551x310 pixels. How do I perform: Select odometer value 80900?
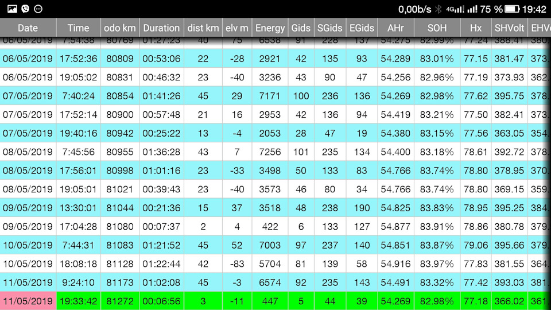[x=120, y=115]
